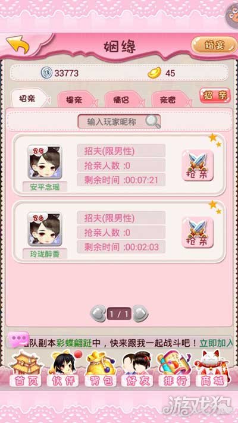
Task: Open 玲珑醉香 player avatar
Action: (x=45, y=229)
